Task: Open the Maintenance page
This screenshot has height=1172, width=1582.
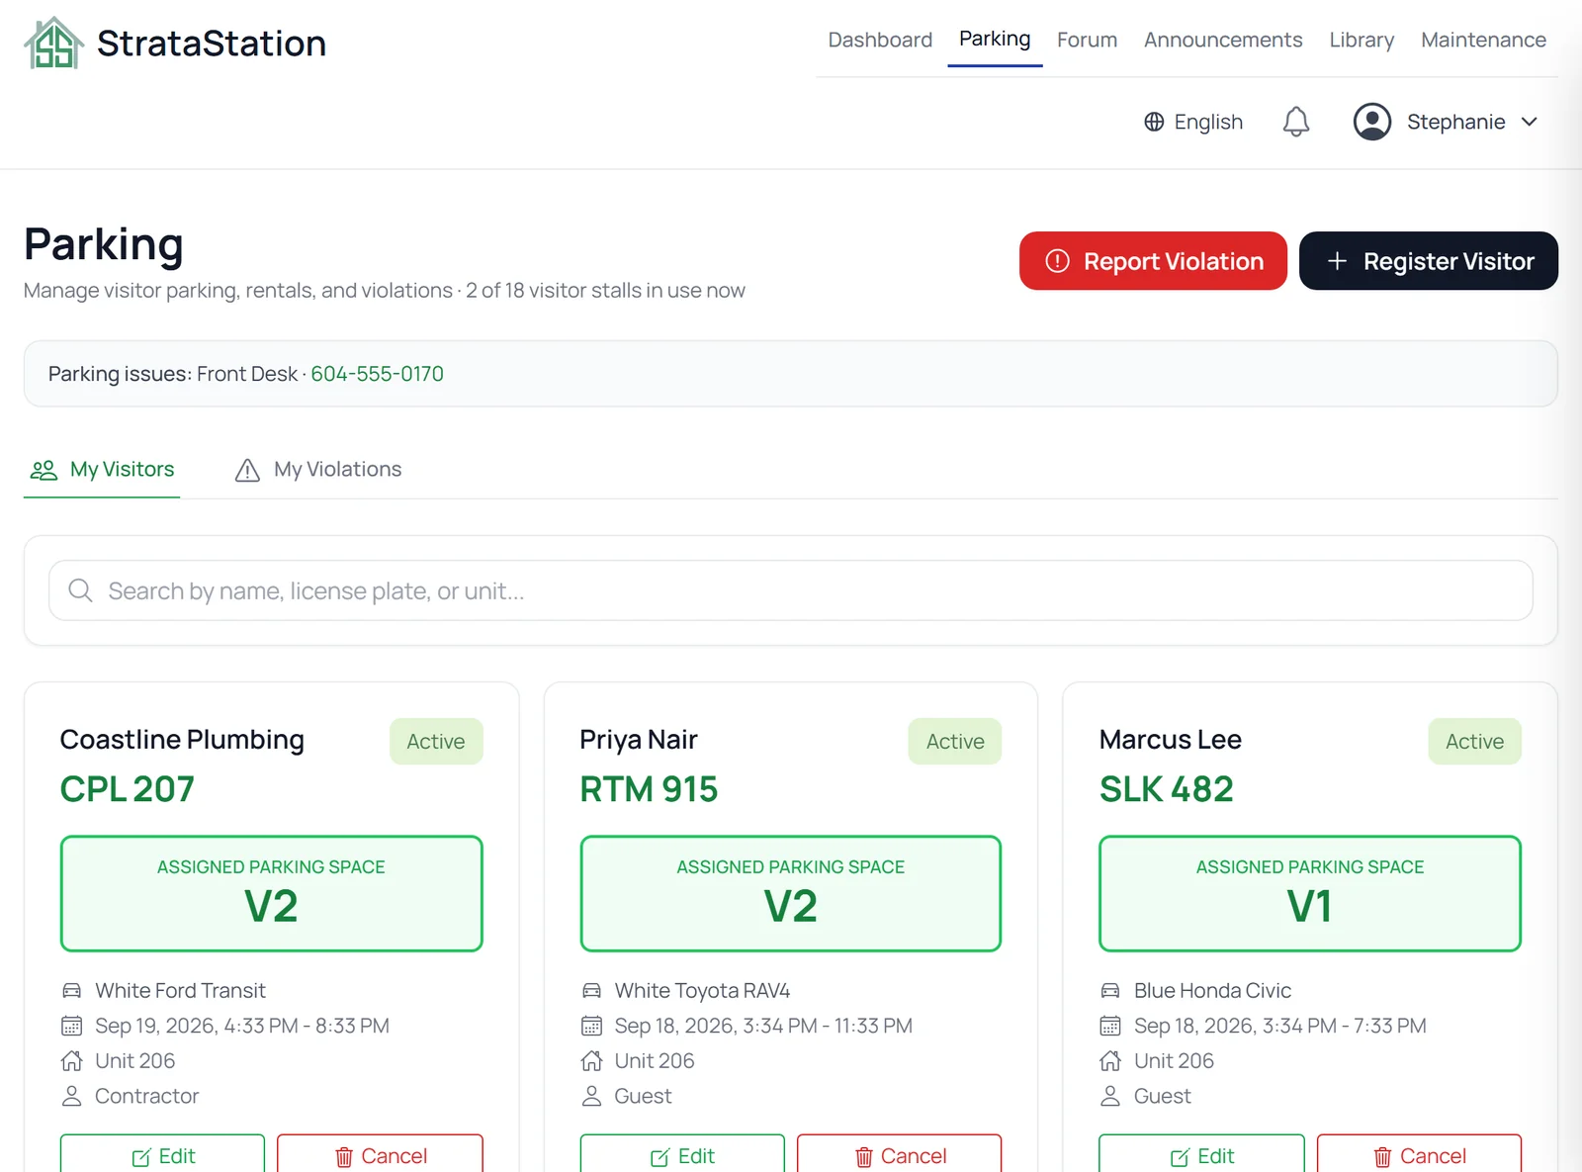Action: pyautogui.click(x=1483, y=40)
